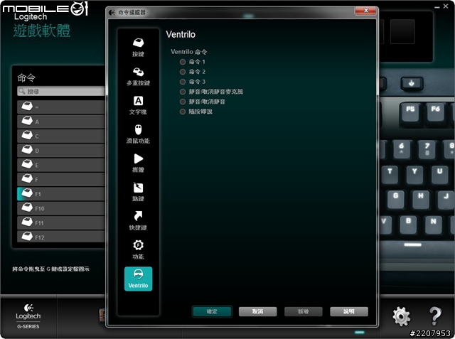The image size is (455, 339).
Task: Select the A command row
Action: [x=61, y=122]
